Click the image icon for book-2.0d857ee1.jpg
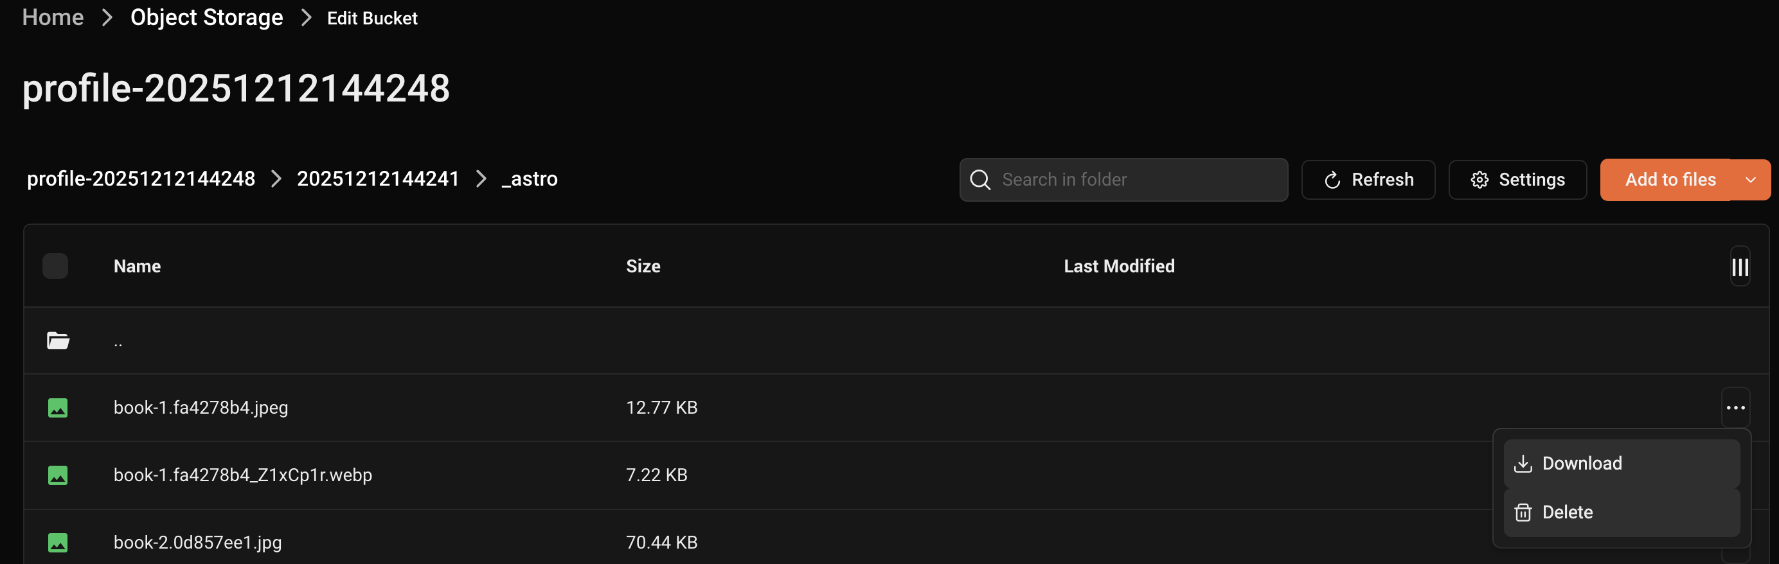The image size is (1779, 564). click(58, 543)
